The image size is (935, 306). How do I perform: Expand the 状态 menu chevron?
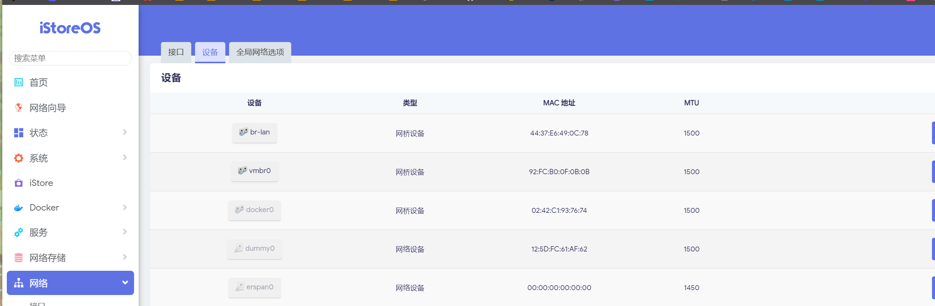click(125, 132)
